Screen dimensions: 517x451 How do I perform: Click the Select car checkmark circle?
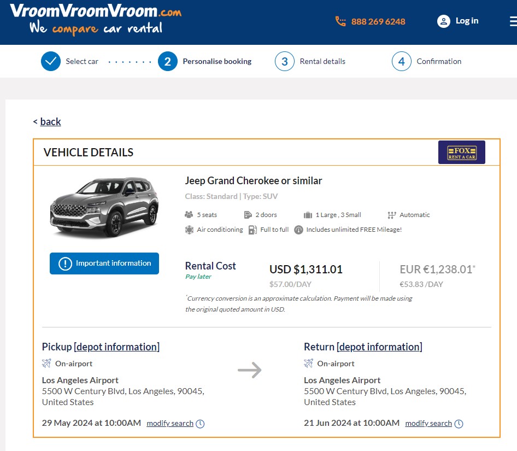click(50, 61)
